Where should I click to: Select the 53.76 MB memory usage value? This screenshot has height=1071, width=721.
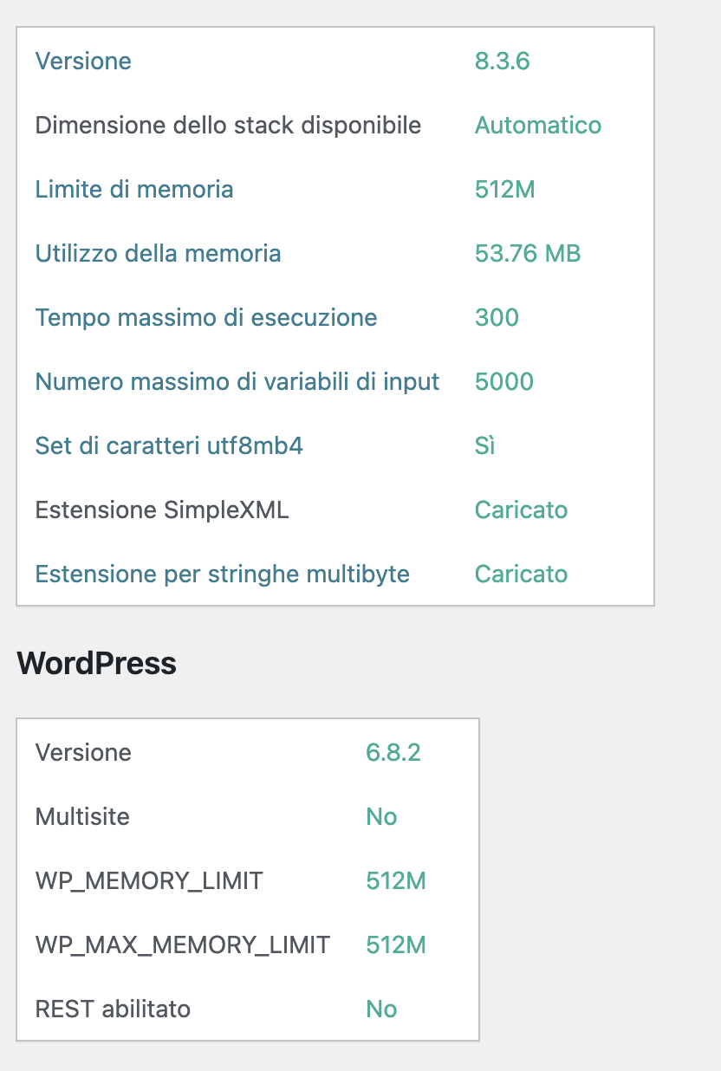click(x=528, y=253)
